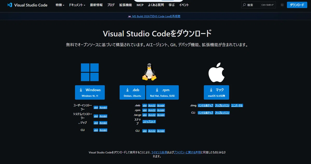The width and height of the screenshot is (311, 164).
Task: Select Arm64 in Linux .deb row
Action: [161, 106]
